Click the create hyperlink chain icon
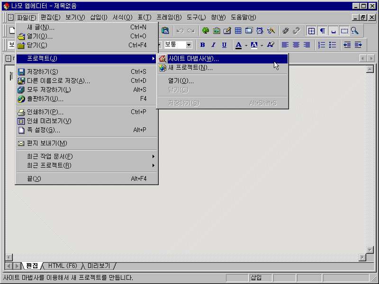This screenshot has width=379, height=284. point(286,31)
